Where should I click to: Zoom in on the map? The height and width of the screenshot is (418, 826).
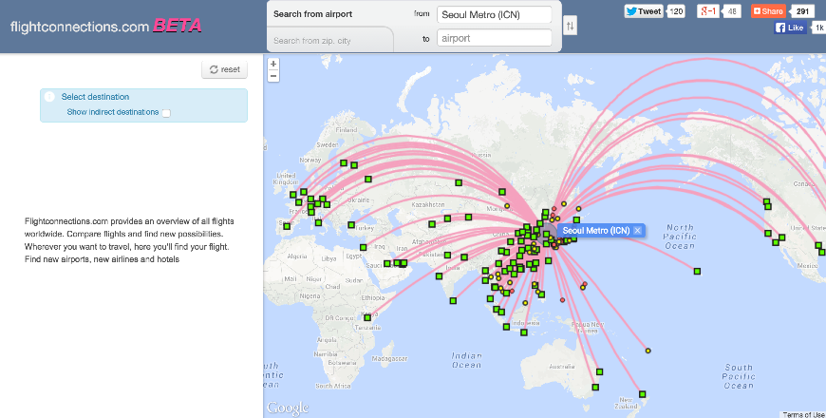(272, 64)
